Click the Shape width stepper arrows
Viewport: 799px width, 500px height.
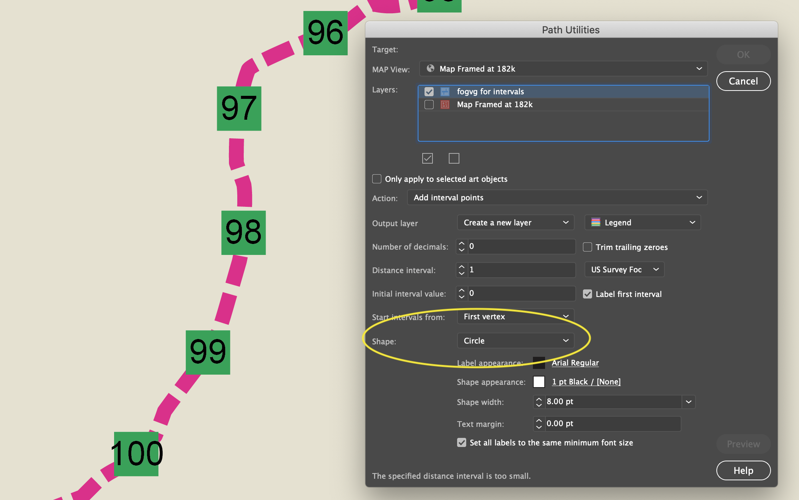pyautogui.click(x=539, y=402)
